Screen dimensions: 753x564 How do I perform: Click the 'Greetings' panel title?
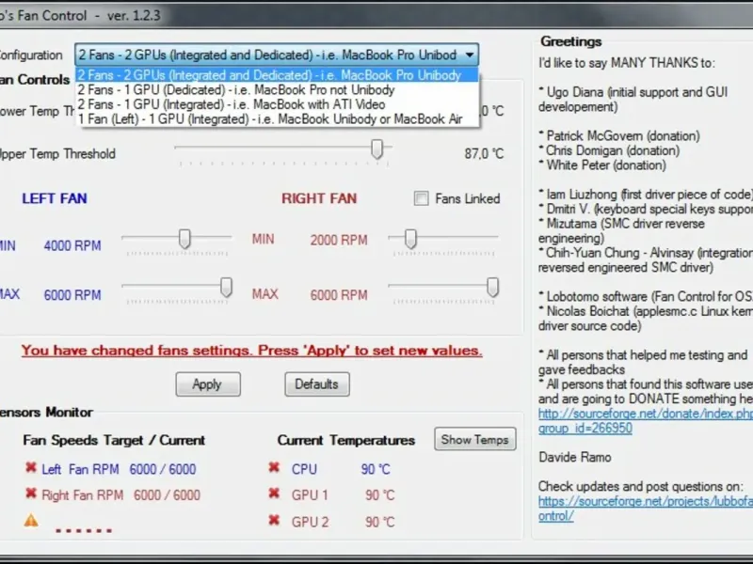point(571,41)
